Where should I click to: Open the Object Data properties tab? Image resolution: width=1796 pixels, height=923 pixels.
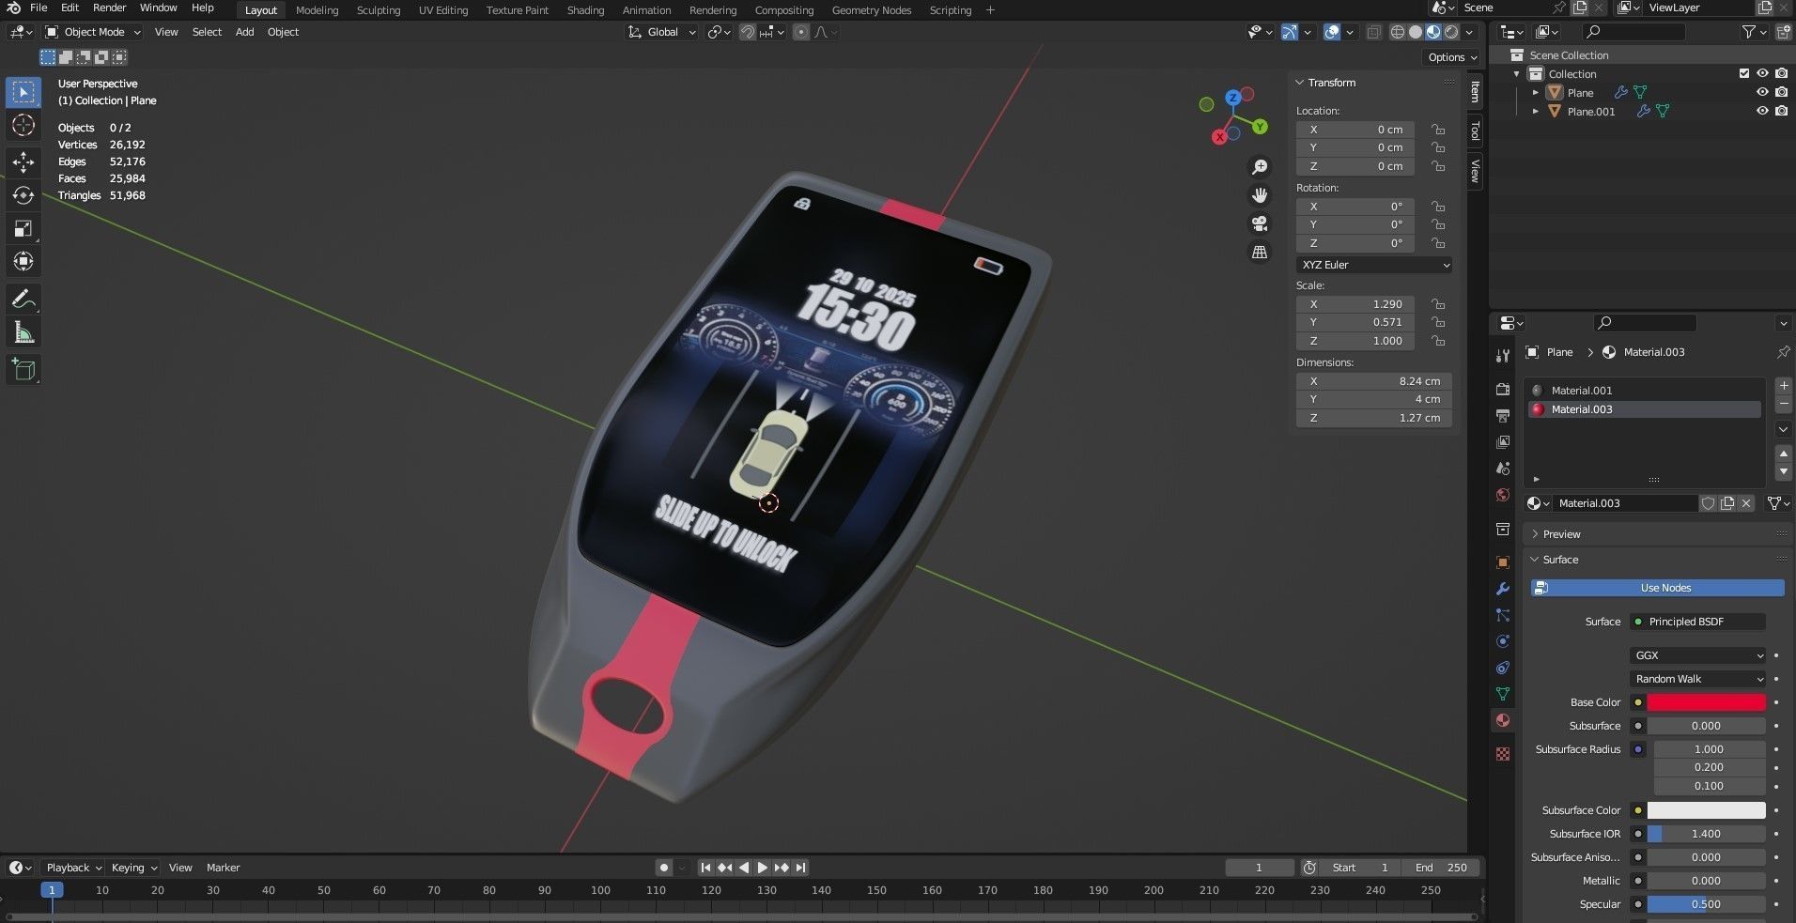(1503, 694)
